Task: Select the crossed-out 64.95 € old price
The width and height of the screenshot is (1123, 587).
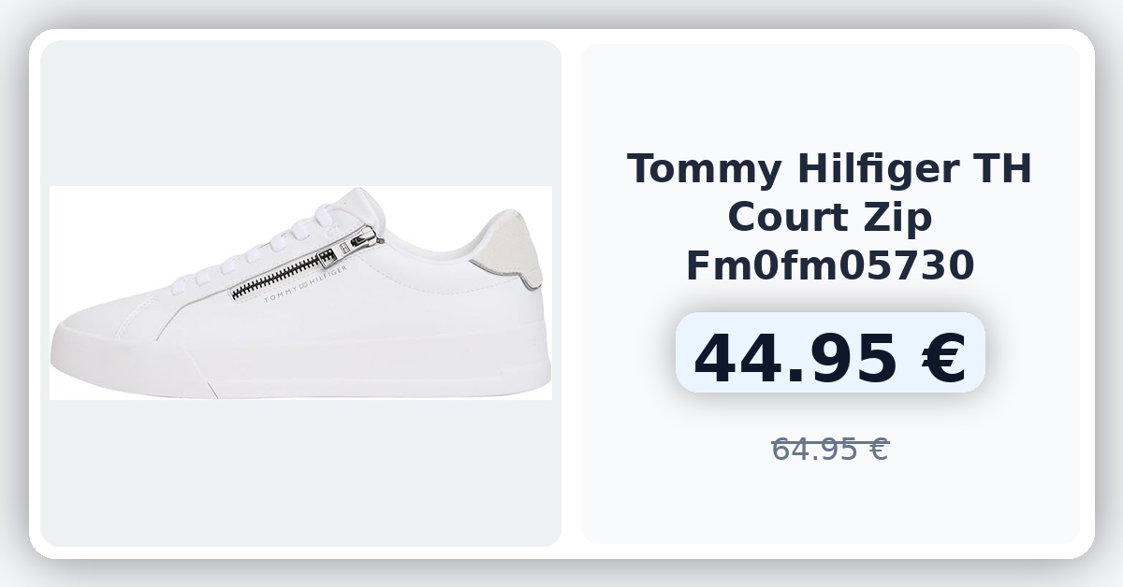Action: click(x=830, y=450)
